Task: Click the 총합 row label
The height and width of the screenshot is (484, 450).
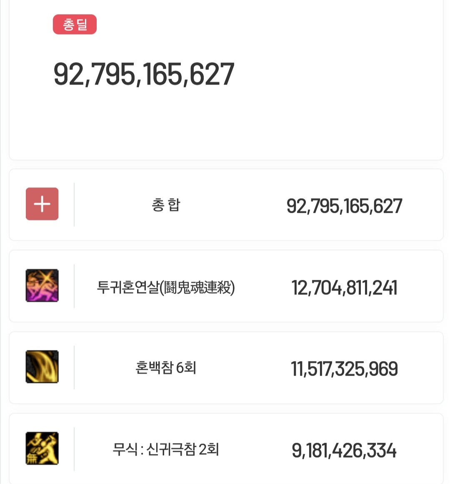Action: (x=166, y=205)
